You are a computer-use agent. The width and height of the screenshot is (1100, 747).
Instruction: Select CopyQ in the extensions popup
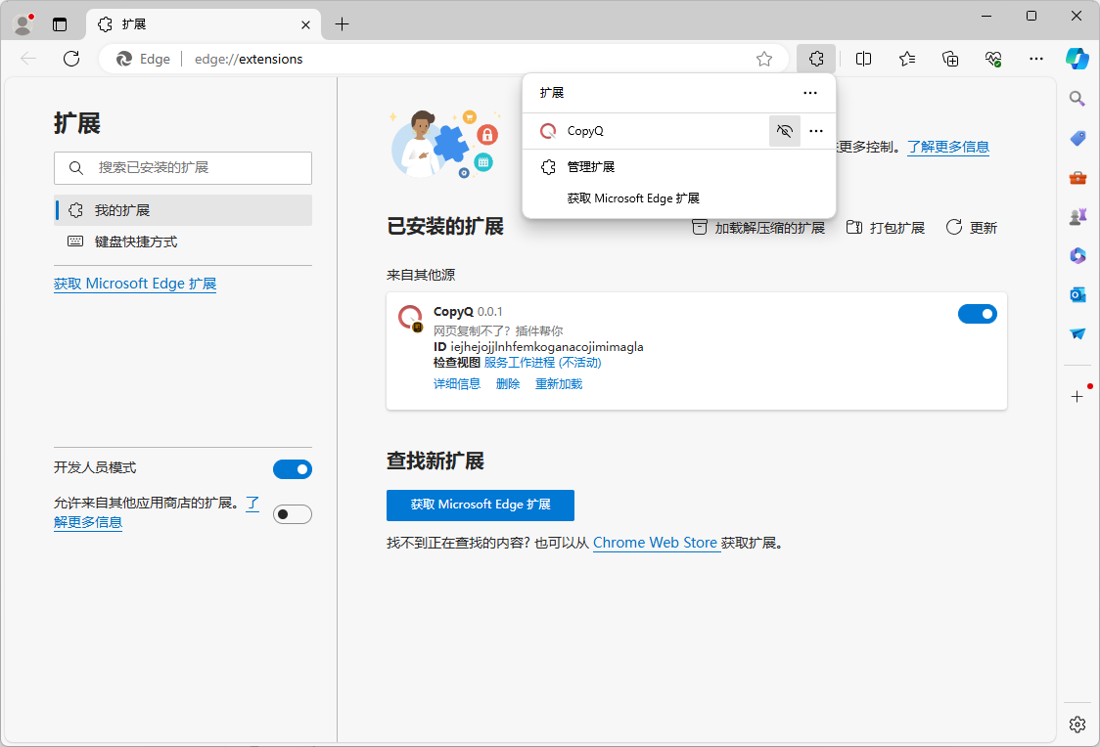(645, 131)
